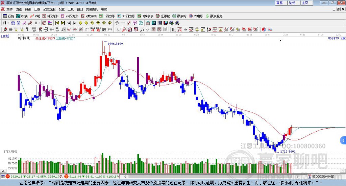The image size is (346, 186).
Task: Open 赢家服务 dollar-sign service button
Action: point(214,16)
